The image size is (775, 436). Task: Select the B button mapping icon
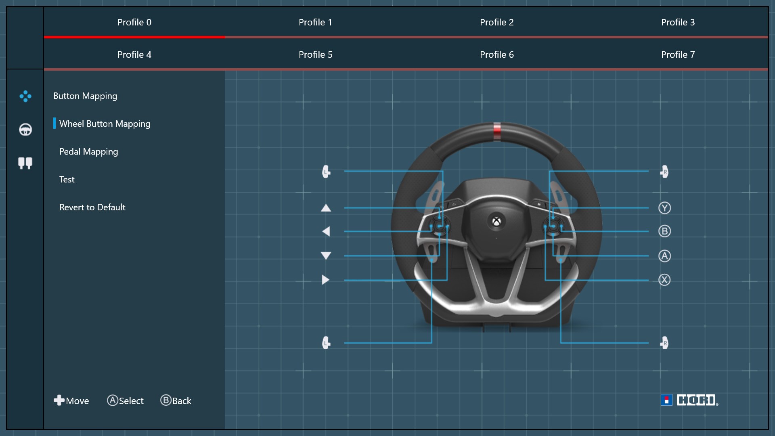point(664,231)
